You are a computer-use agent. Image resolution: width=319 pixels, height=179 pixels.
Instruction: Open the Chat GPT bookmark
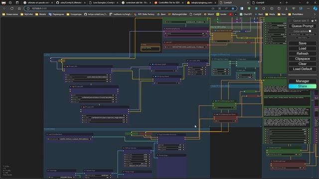tap(246, 14)
